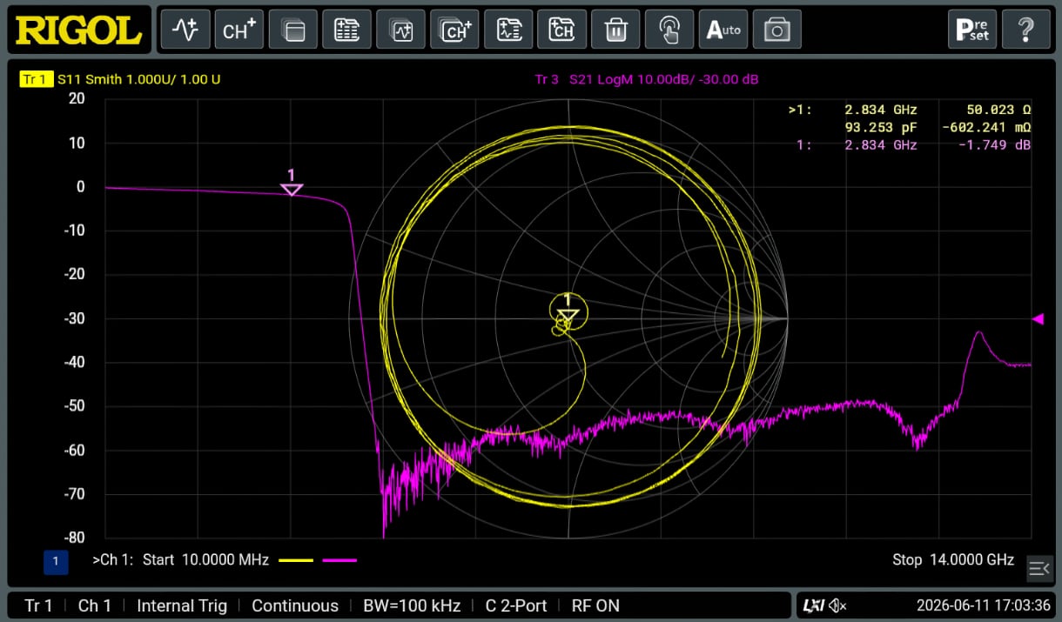The height and width of the screenshot is (622, 1062).
Task: Select marker 1 at Smith chart center
Action: (568, 315)
